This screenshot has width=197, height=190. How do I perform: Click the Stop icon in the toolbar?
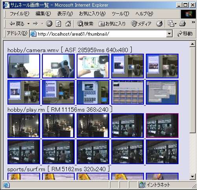(49, 24)
